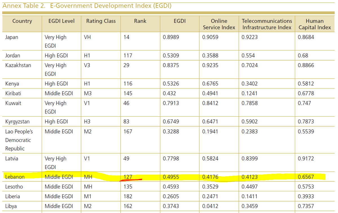Click Kiribati's rating class 'M3'

(88, 93)
